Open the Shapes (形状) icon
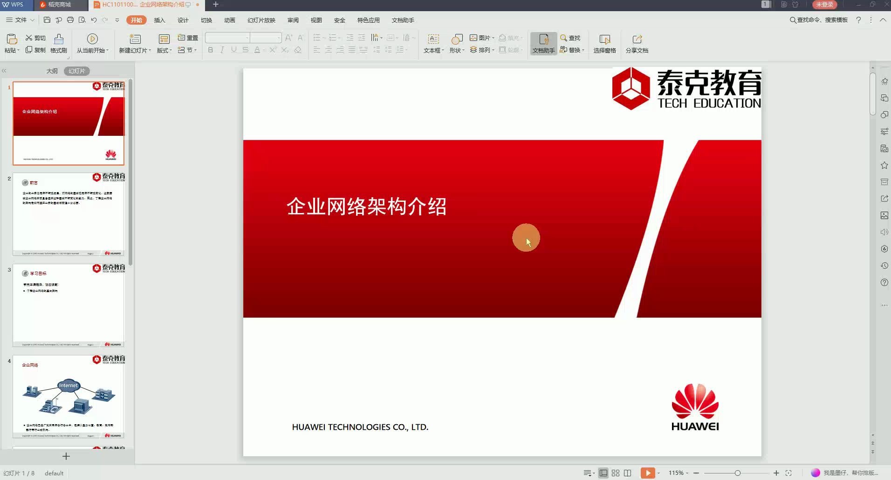 point(457,39)
